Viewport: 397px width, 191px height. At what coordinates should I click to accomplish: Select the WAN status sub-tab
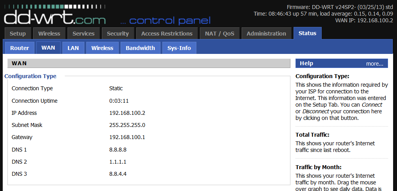(x=48, y=48)
